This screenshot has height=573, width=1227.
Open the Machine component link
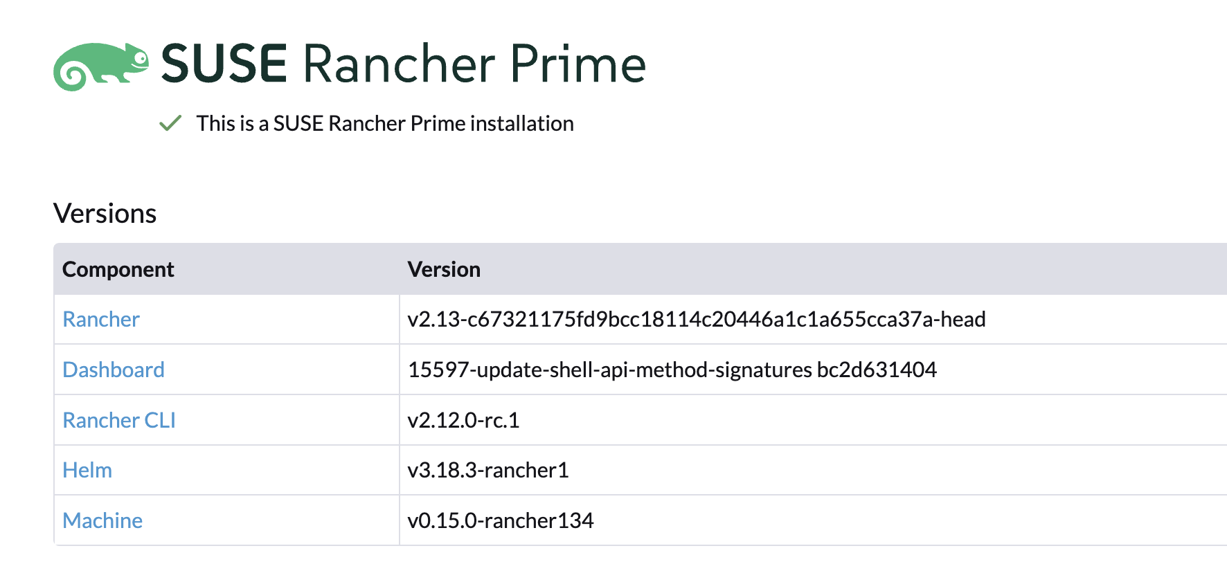coord(102,520)
